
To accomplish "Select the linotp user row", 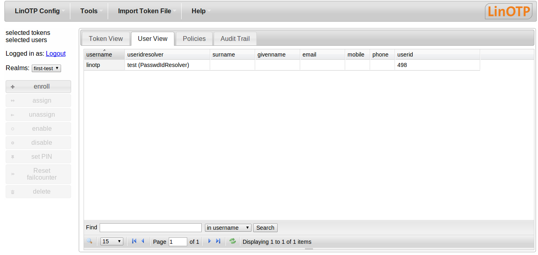I will coord(282,65).
